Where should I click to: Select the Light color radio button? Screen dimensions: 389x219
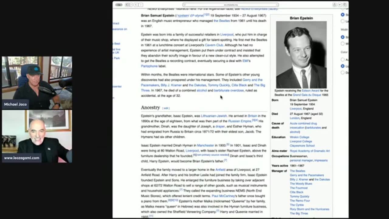pos(343,66)
